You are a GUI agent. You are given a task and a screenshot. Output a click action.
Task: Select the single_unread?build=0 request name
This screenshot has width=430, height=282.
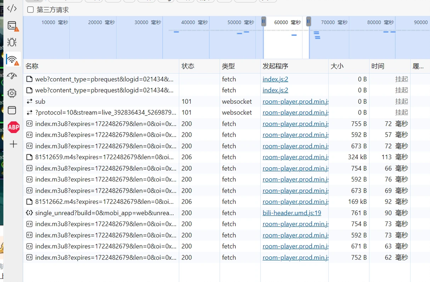(105, 213)
